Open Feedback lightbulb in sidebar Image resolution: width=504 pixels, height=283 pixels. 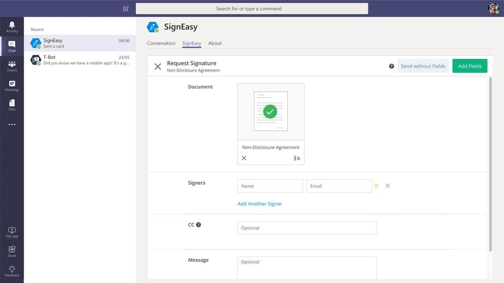tap(12, 271)
